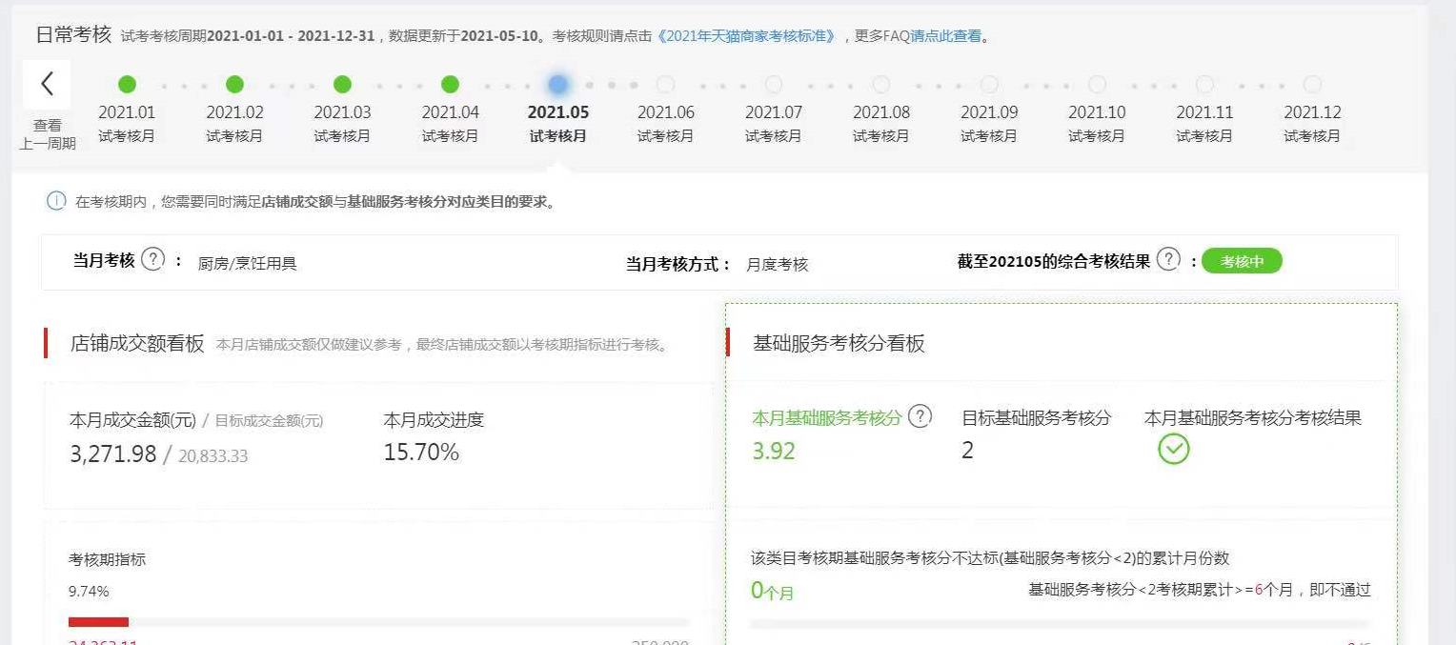Select the 2021.04 green timeline dot
Image resolution: width=1456 pixels, height=645 pixels.
[450, 84]
